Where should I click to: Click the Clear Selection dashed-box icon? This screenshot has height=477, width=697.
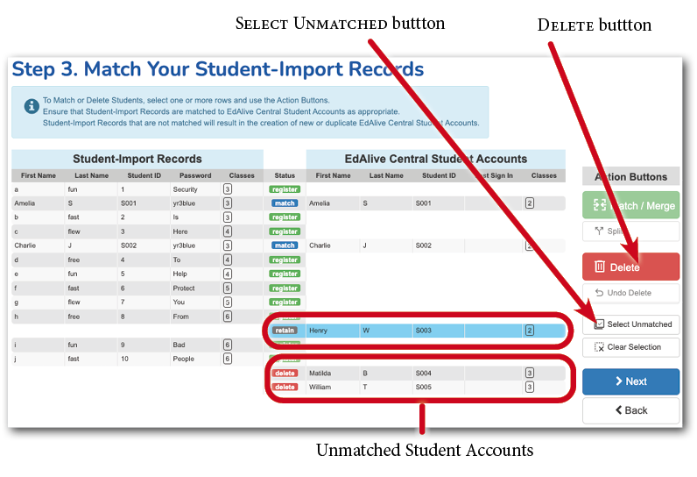(599, 347)
